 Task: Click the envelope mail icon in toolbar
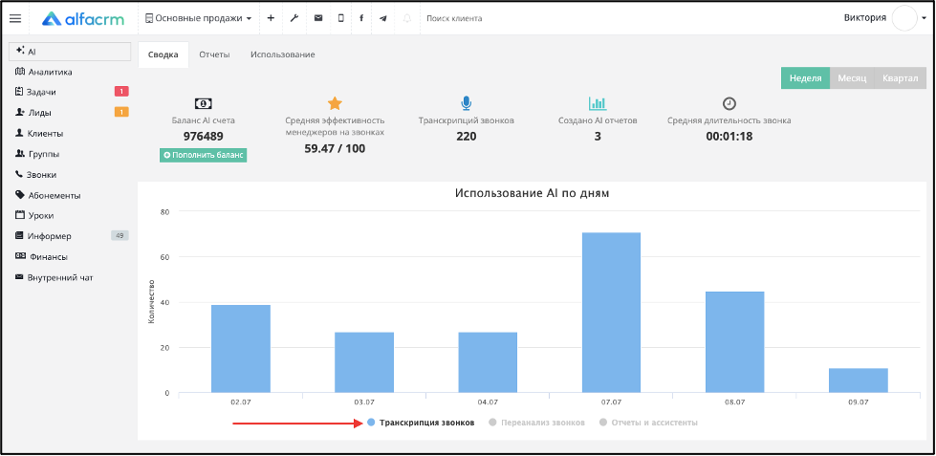tap(318, 18)
